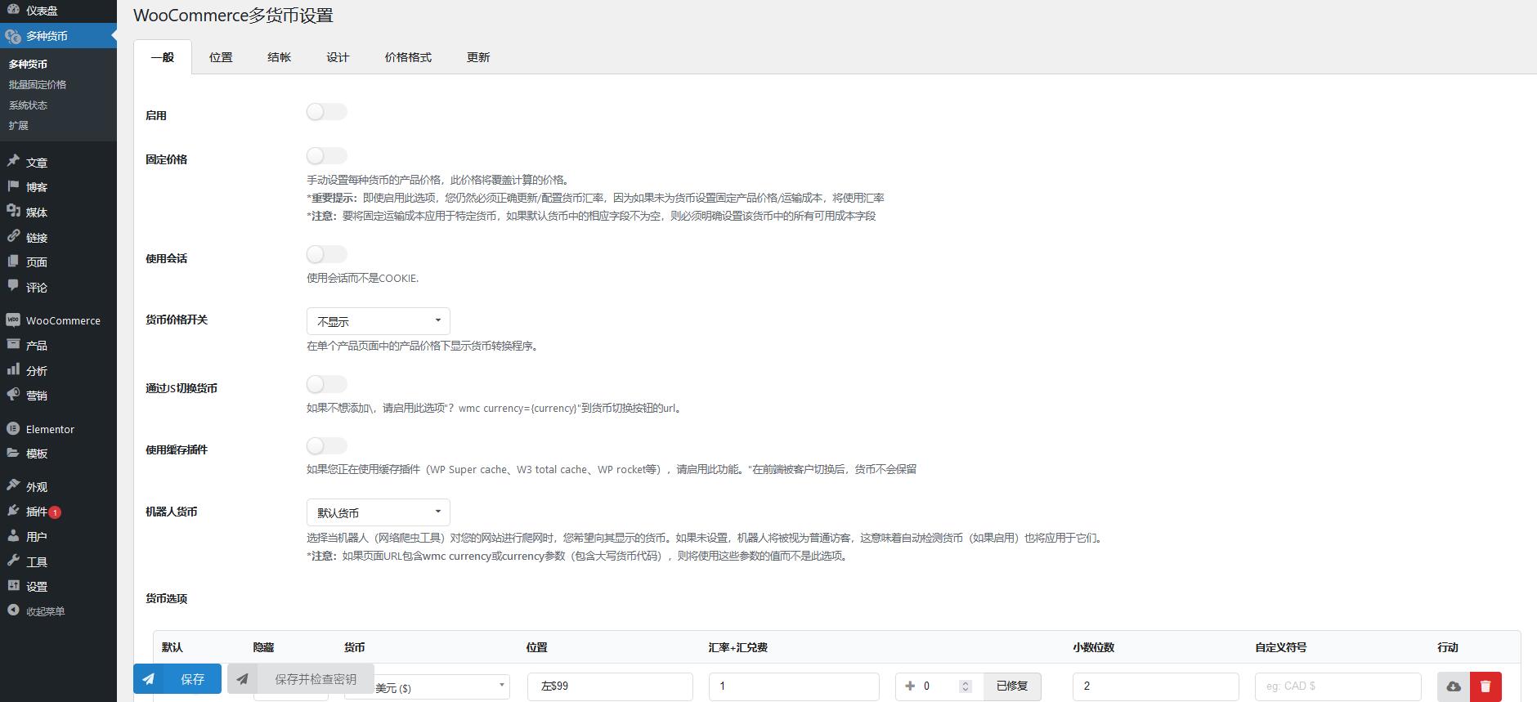Open 营销 (Marketing) in sidebar

36,396
